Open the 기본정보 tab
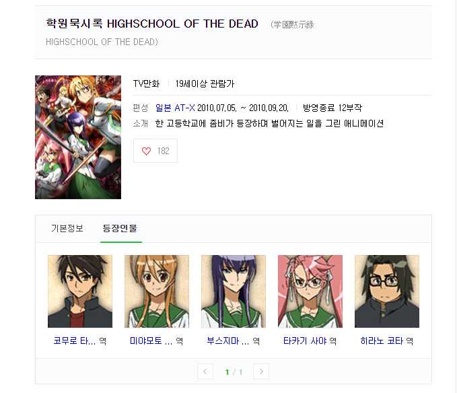The image size is (457, 393). pyautogui.click(x=67, y=228)
